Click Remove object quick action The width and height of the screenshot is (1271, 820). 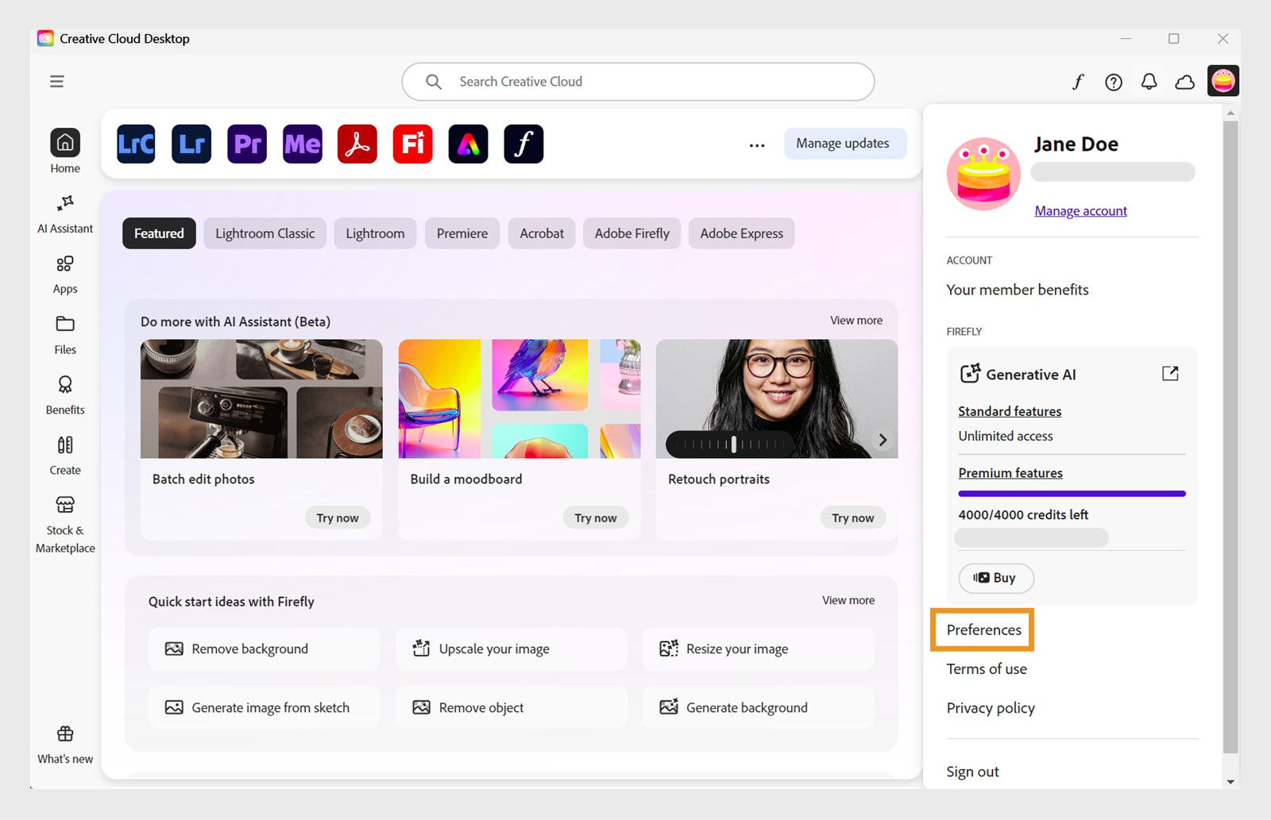click(x=512, y=707)
